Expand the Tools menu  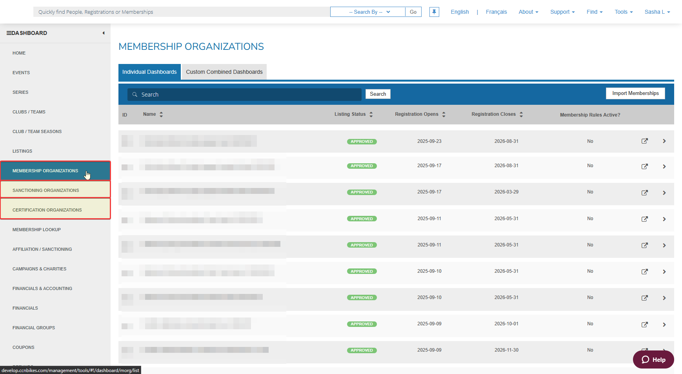coord(624,12)
